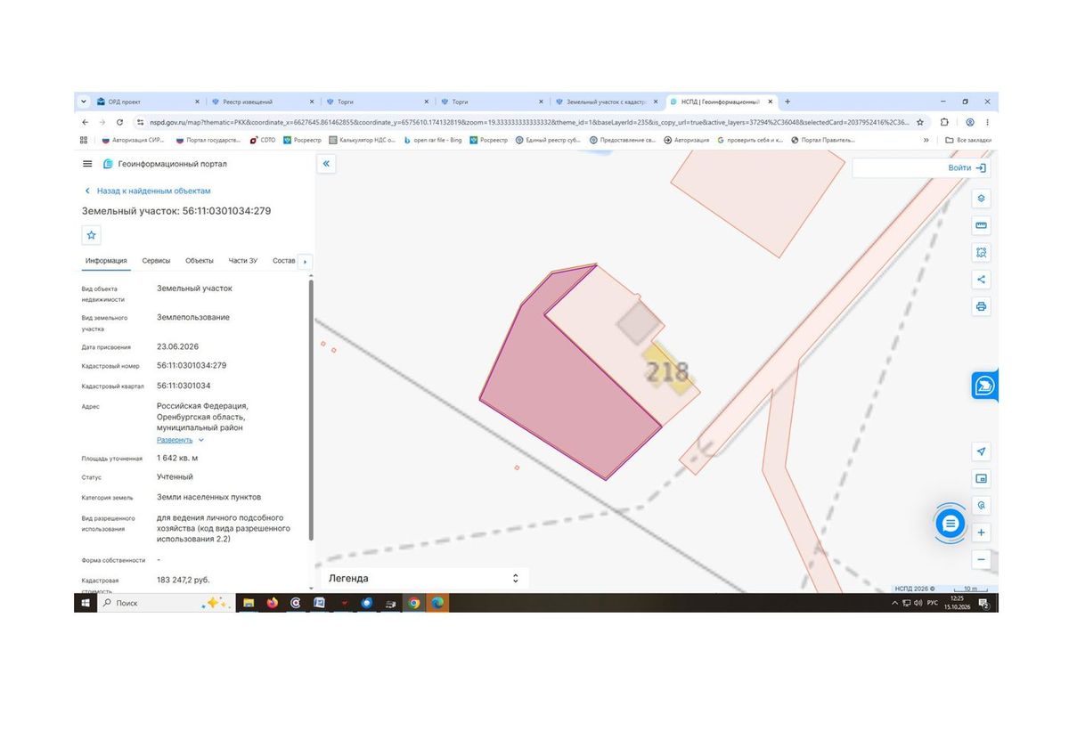Go back via Назад к найденным объектам
This screenshot has width=1069, height=756.
(148, 191)
